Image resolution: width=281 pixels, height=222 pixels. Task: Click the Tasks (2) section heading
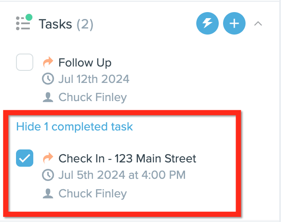[66, 24]
